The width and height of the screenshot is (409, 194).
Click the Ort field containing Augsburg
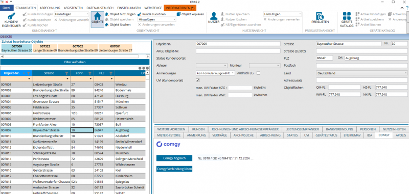click(x=376, y=58)
